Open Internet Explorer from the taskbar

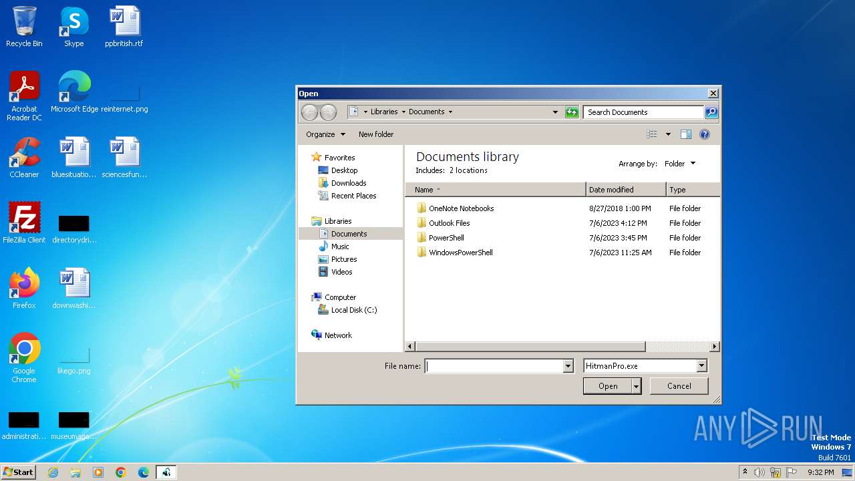(53, 472)
